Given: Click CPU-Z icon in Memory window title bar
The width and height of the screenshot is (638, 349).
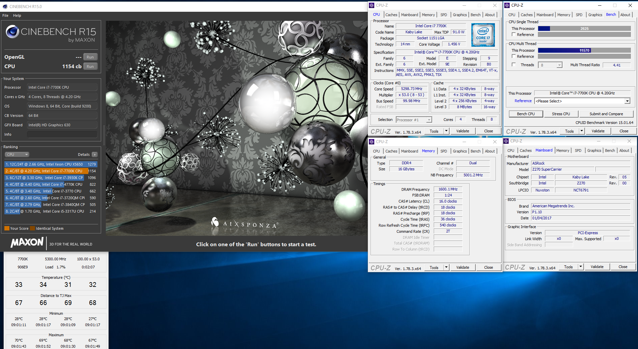Looking at the screenshot, I should click(x=372, y=142).
